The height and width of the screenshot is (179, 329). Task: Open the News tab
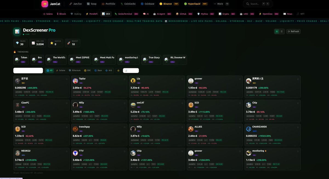[x=288, y=14]
